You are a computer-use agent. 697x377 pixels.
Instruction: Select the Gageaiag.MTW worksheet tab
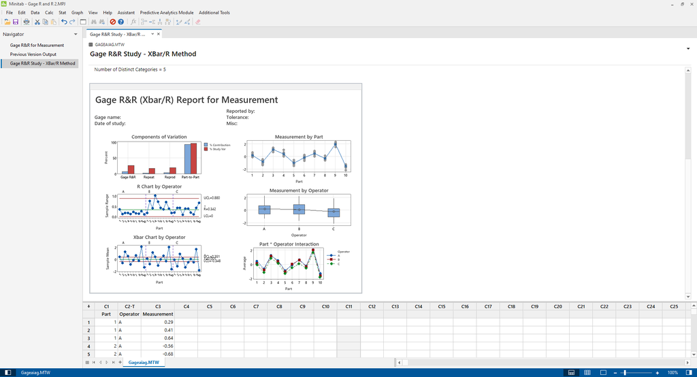tap(143, 363)
